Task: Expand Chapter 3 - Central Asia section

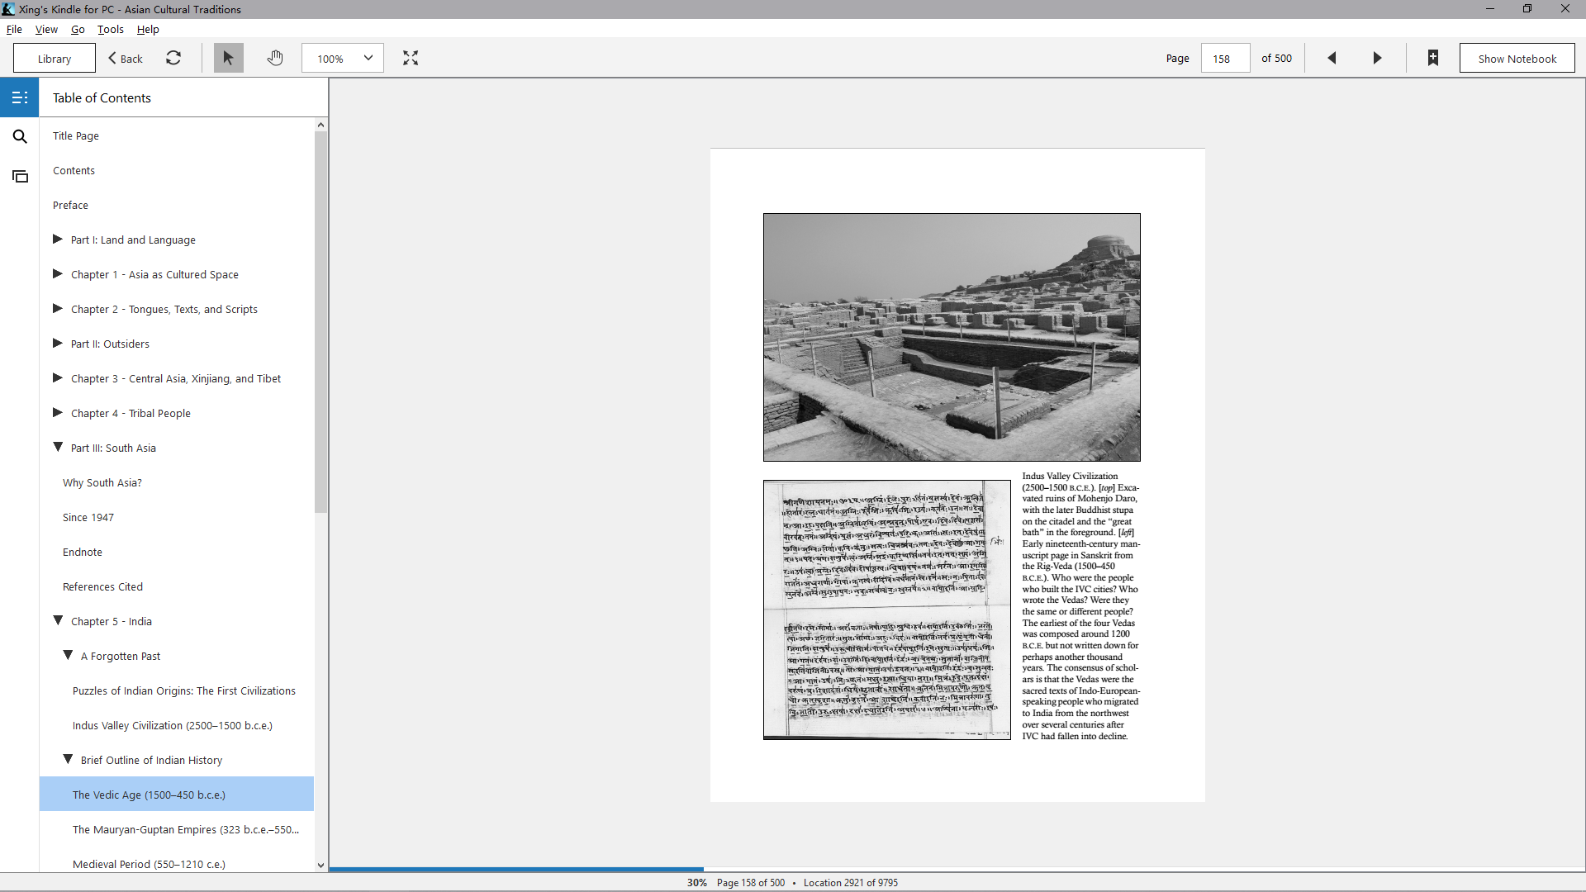Action: coord(58,377)
